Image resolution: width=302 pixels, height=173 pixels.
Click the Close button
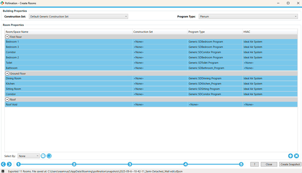pos(269,164)
